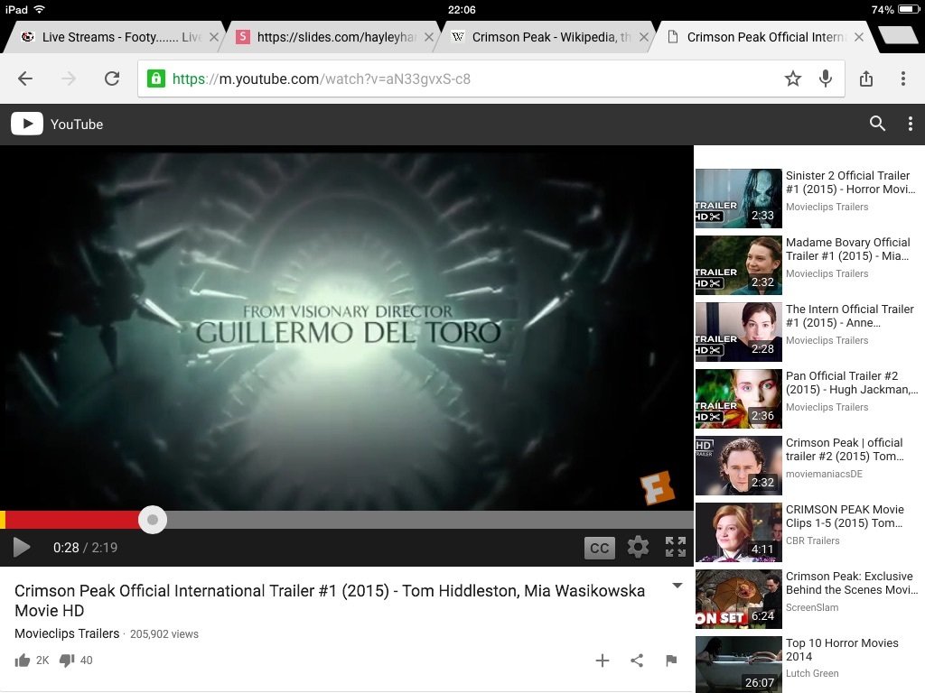Click the YouTube logo icon
This screenshot has width=925, height=693.
click(x=26, y=124)
